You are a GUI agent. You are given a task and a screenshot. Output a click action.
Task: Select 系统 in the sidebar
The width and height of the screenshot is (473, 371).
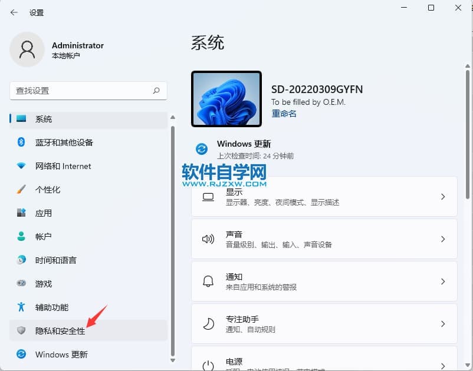pos(44,119)
